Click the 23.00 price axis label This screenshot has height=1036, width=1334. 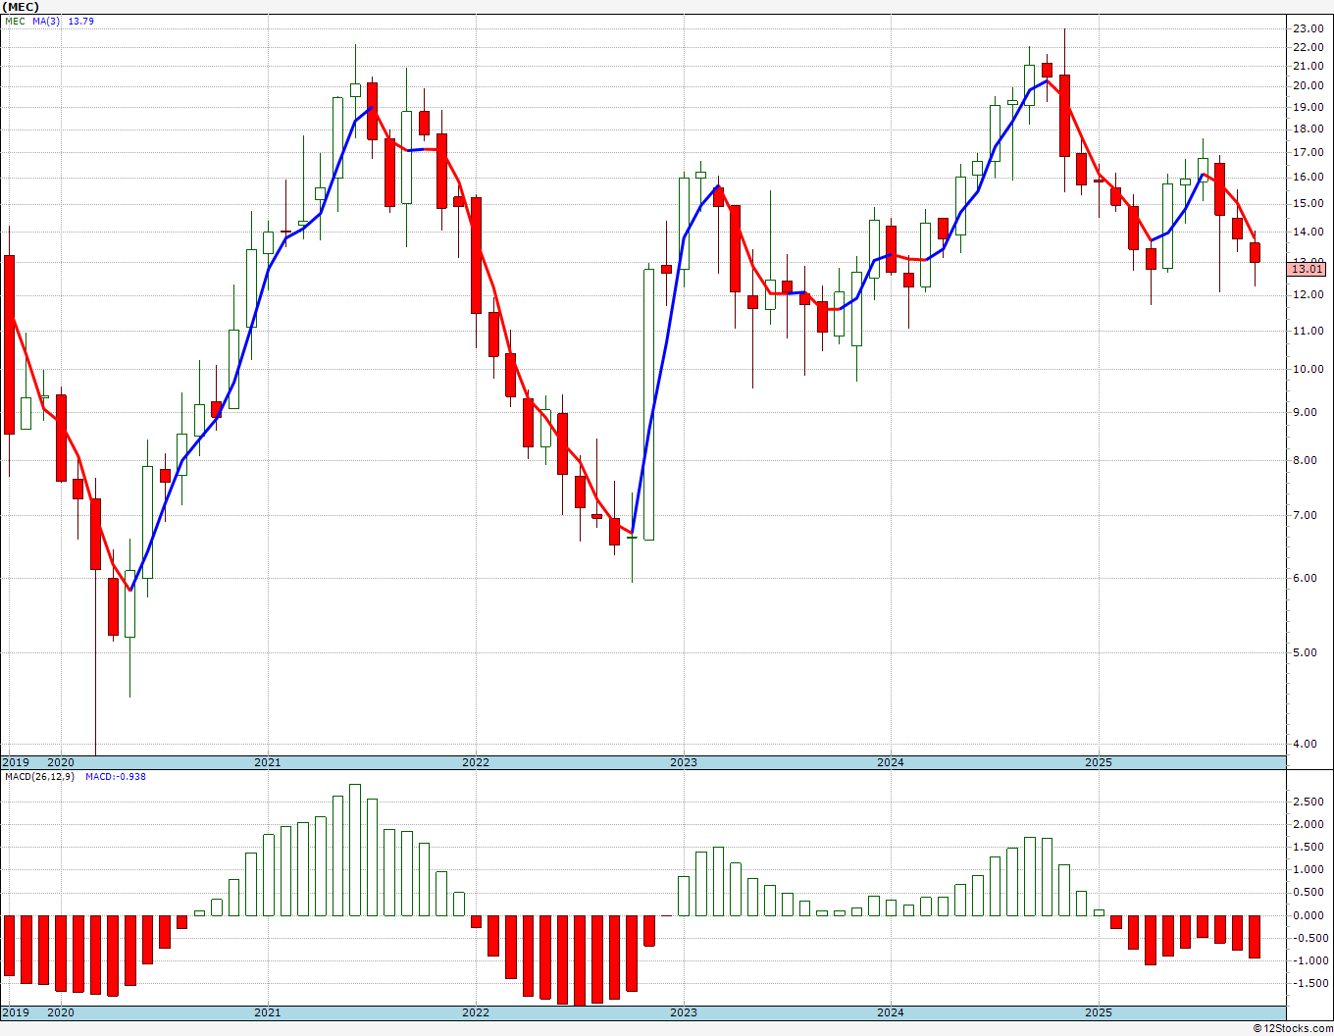coord(1308,29)
